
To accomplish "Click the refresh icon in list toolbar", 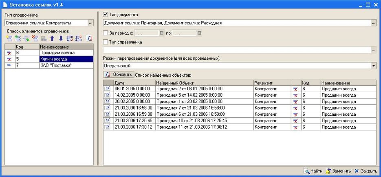I will 89,39.
